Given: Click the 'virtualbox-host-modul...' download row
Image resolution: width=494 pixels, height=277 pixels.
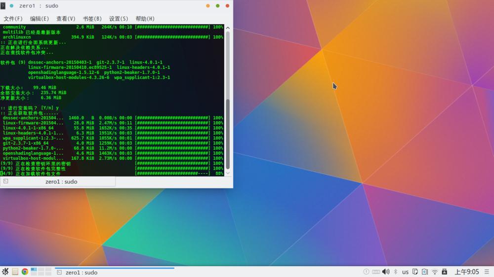Looking at the screenshot, I should point(112,158).
